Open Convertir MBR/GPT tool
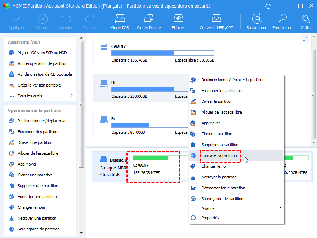This screenshot has width=317, height=238. coord(216,22)
